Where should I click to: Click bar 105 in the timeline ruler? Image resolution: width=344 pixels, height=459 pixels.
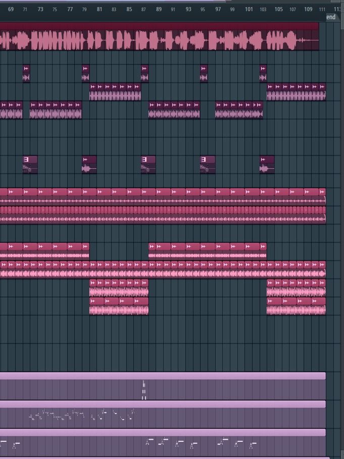[278, 9]
